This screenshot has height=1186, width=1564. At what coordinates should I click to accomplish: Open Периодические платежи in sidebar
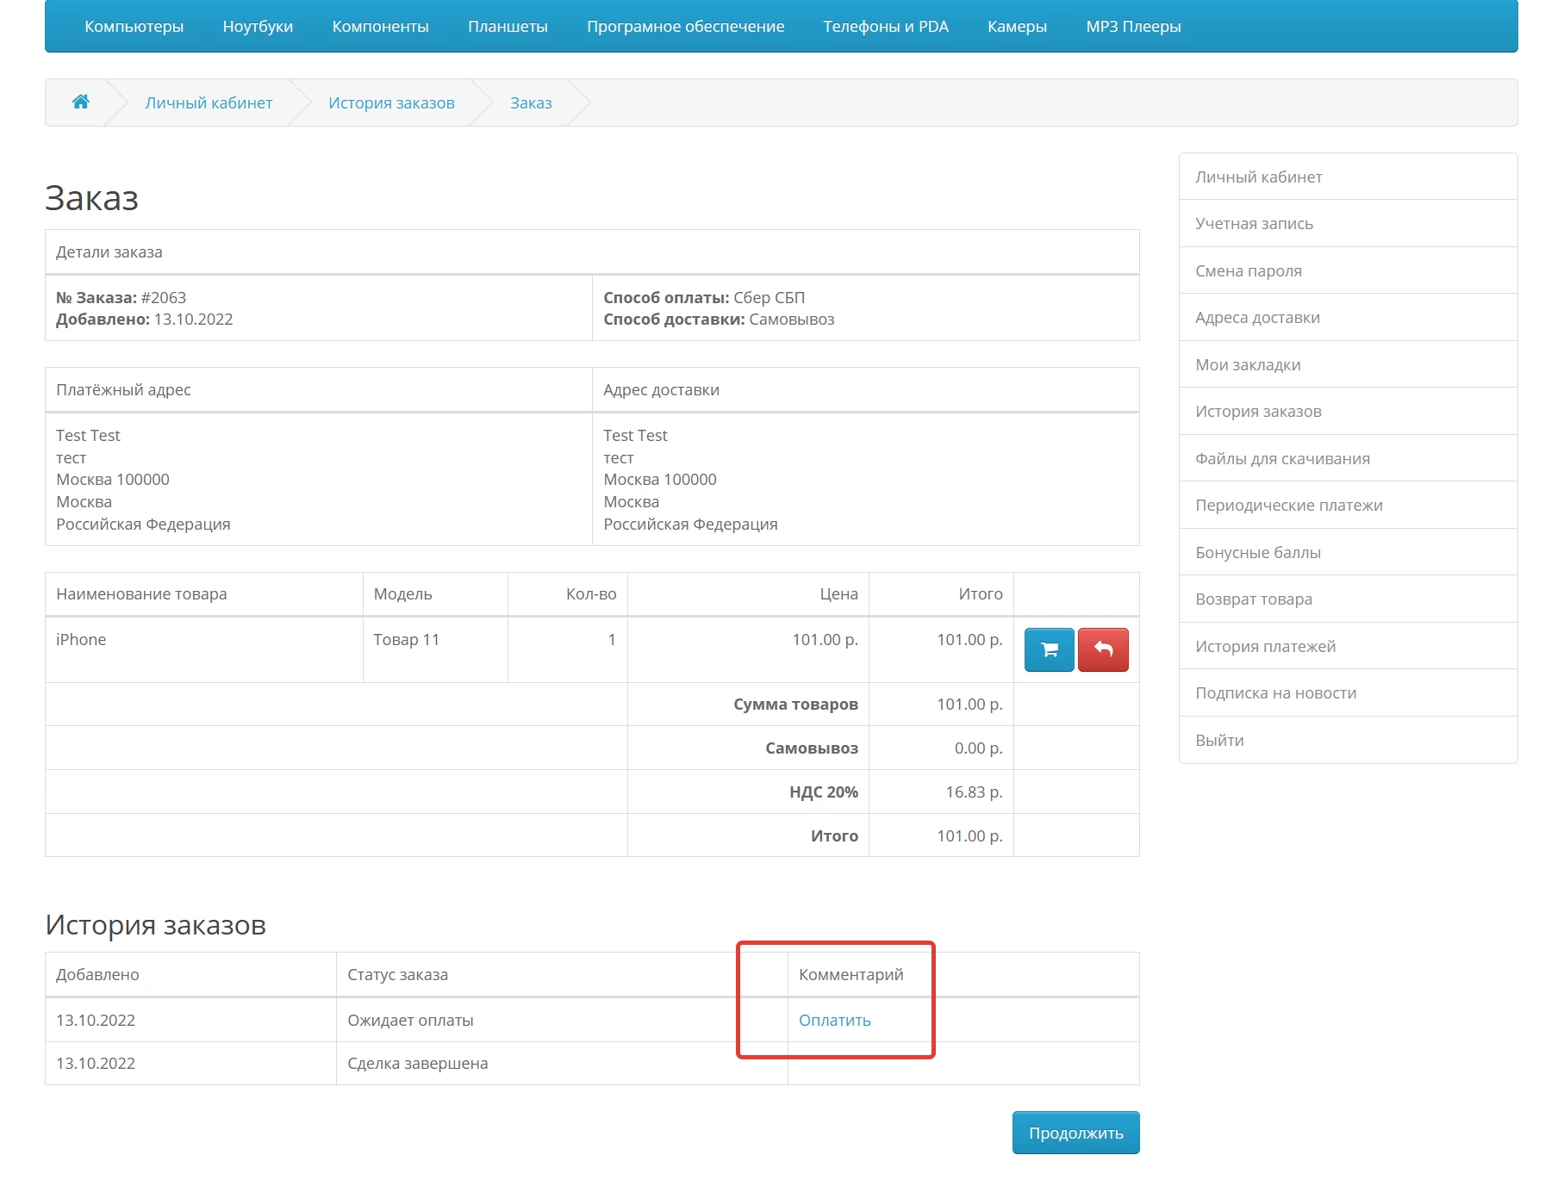coord(1348,505)
